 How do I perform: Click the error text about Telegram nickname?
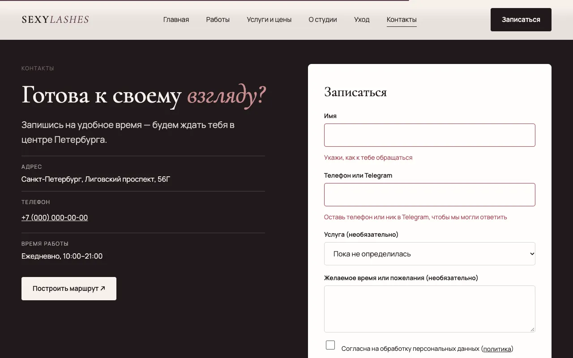(415, 217)
